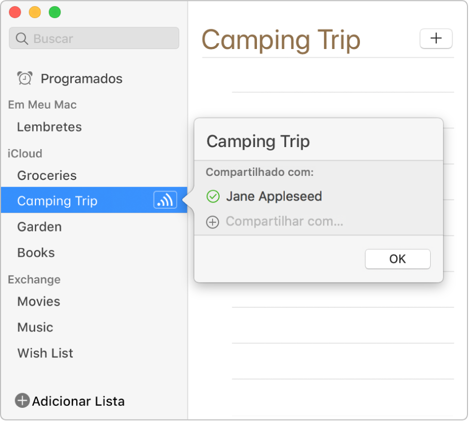Confirm sharing with the OK button
The image size is (470, 422).
398,259
